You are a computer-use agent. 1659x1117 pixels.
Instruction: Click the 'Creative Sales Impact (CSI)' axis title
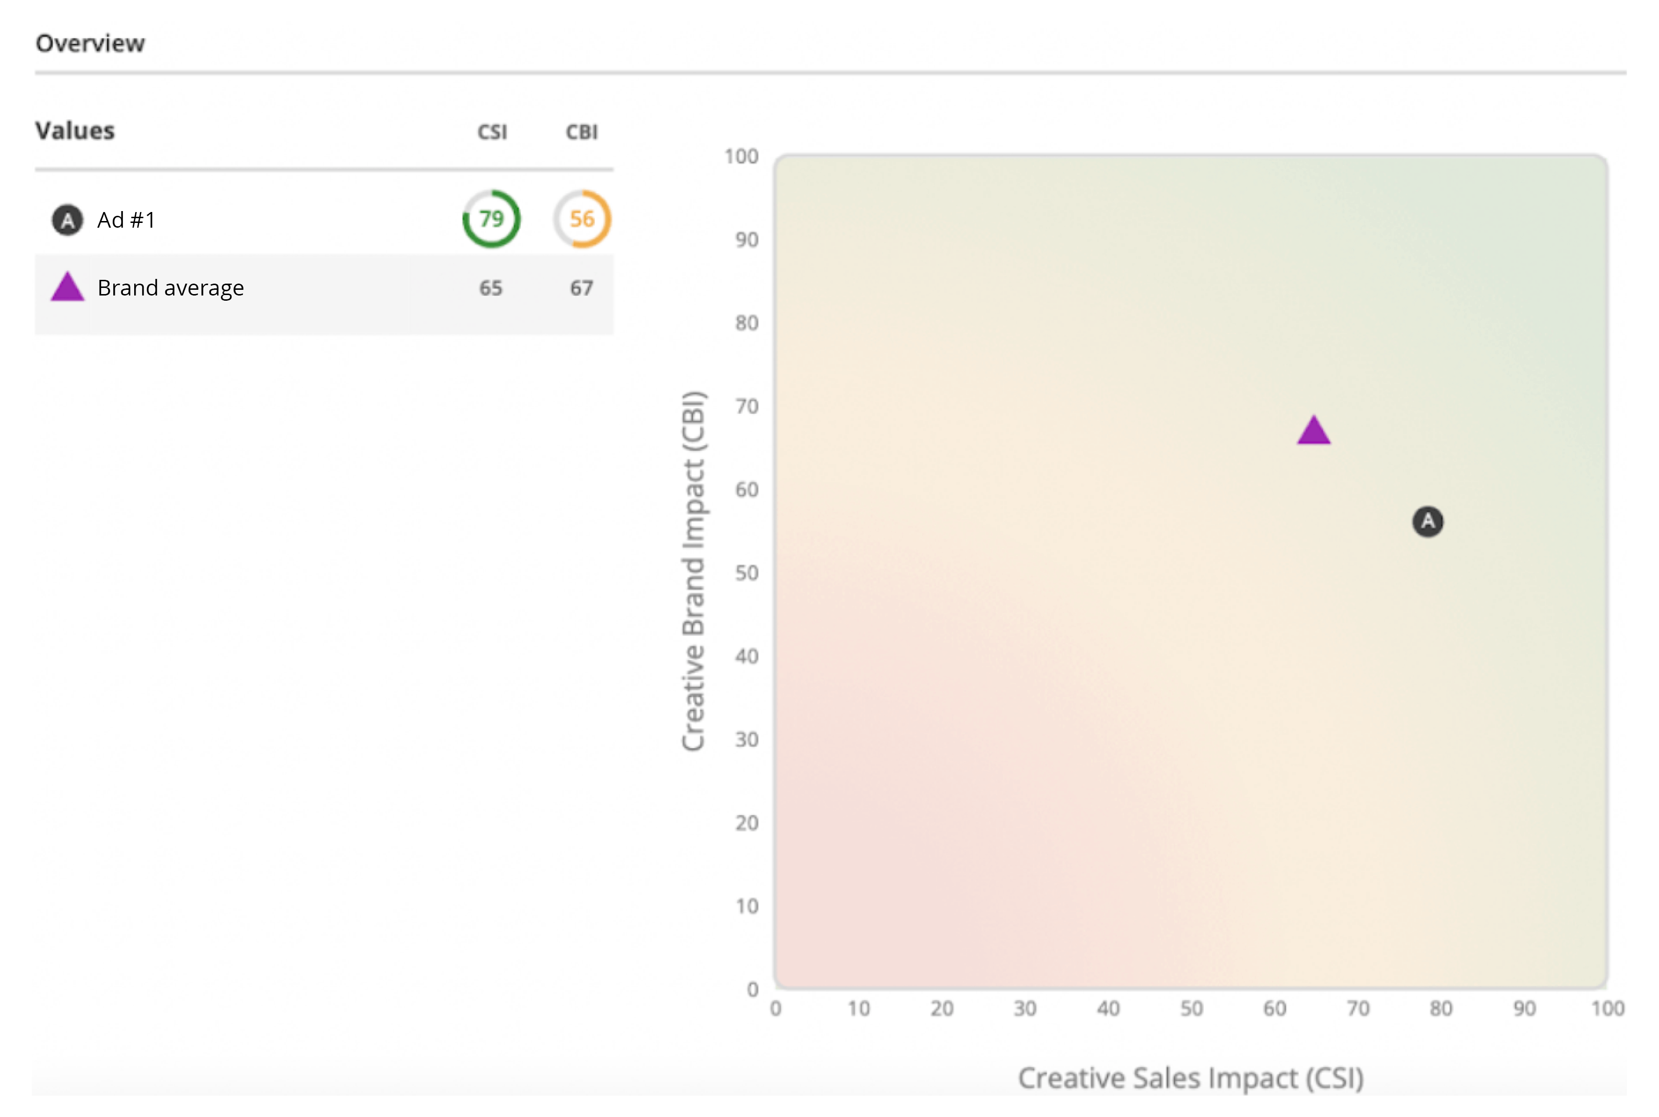tap(1191, 1078)
